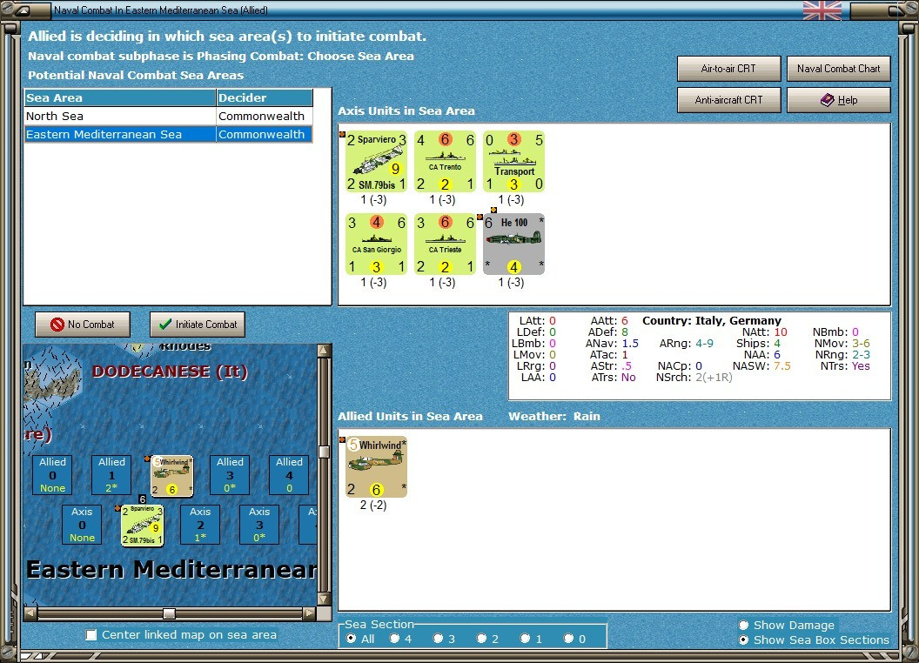This screenshot has width=919, height=663.
Task: Open the Air-to-air CRT chart
Action: coord(729,69)
